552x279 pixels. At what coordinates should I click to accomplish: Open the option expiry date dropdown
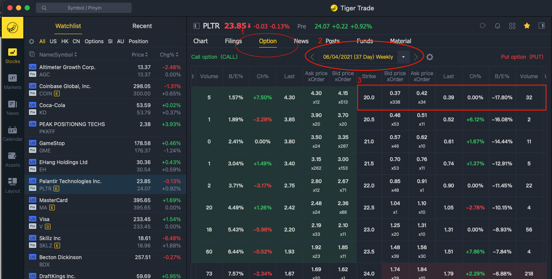click(x=403, y=57)
